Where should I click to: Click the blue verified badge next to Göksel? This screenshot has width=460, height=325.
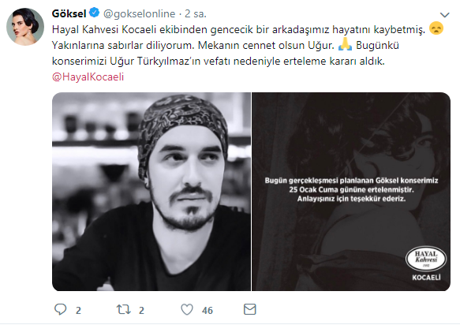tap(95, 13)
